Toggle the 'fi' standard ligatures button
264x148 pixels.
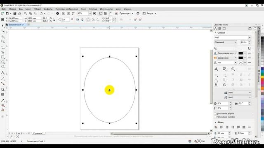click(x=216, y=84)
